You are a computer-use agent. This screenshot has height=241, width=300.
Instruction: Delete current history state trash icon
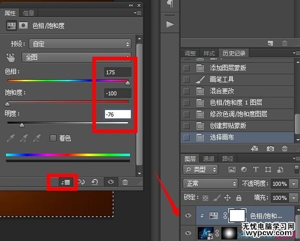[284, 148]
